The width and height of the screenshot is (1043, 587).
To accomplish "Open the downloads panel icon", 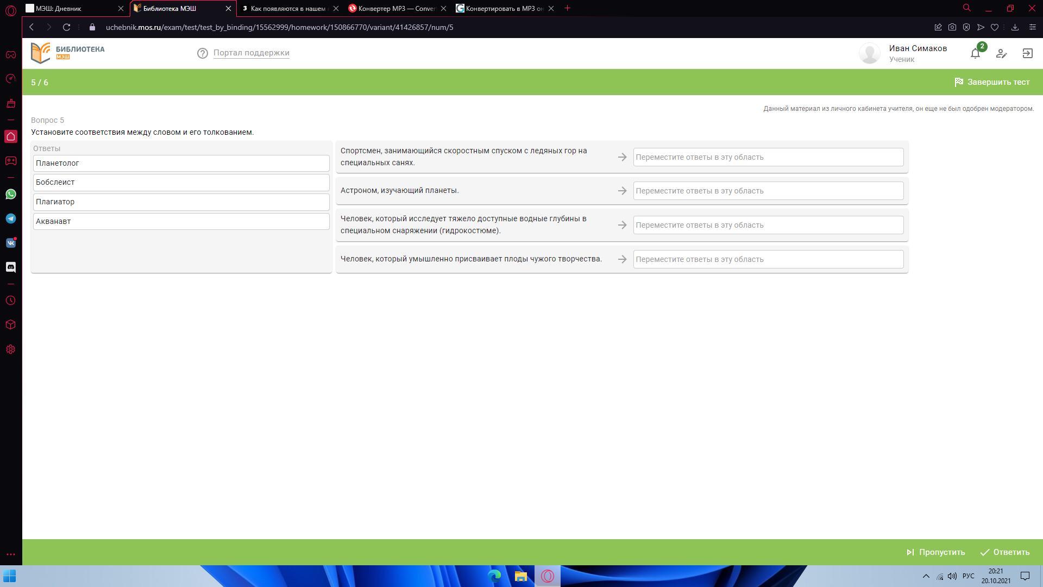I will pyautogui.click(x=1014, y=27).
